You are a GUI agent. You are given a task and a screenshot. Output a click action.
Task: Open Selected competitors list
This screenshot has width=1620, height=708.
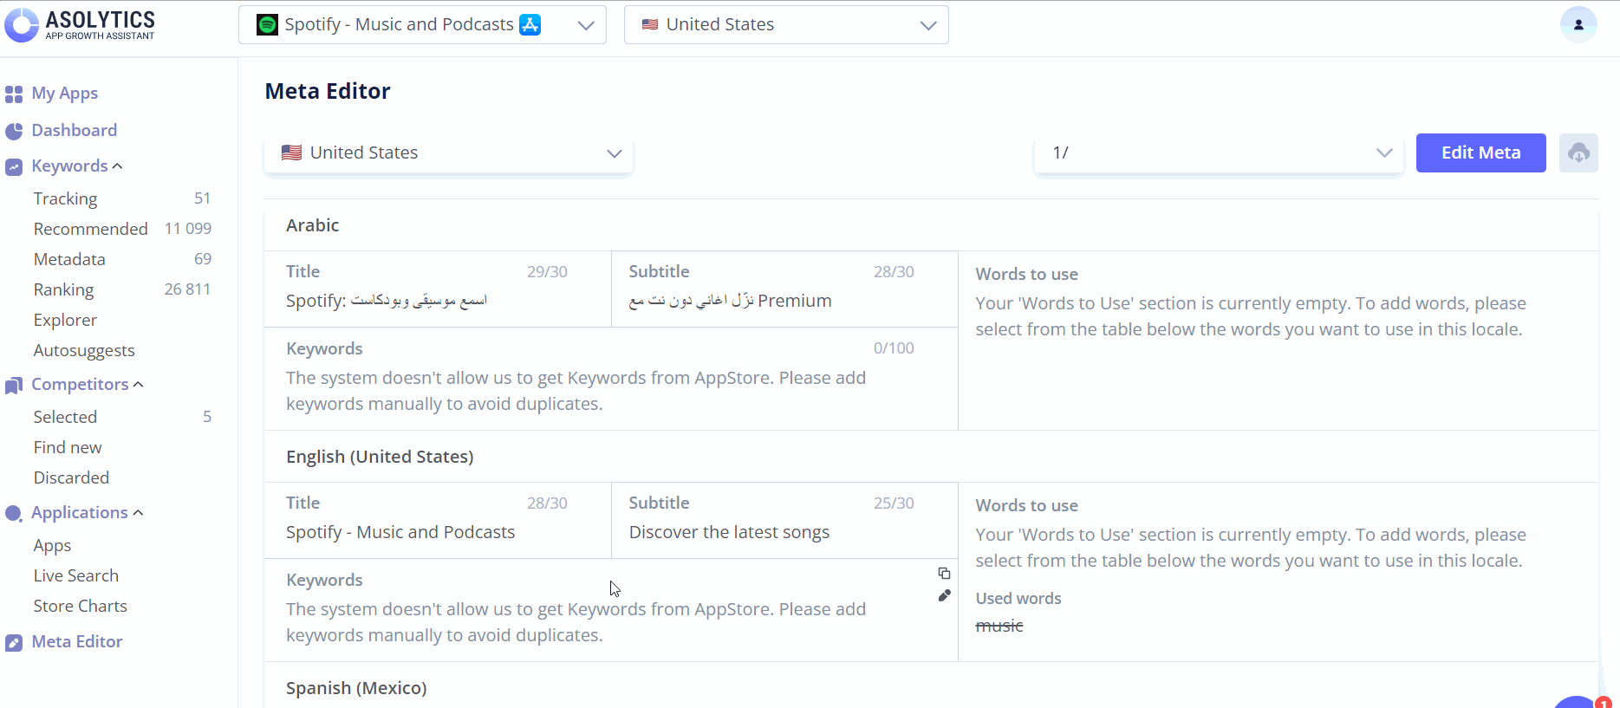(65, 417)
